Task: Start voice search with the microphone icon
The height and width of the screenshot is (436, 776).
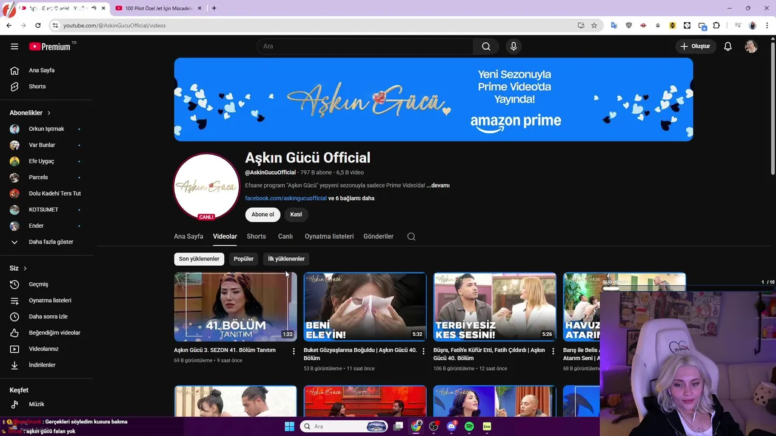Action: coord(513,46)
